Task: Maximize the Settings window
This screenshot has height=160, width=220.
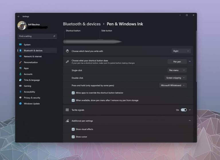Action: (x=187, y=15)
